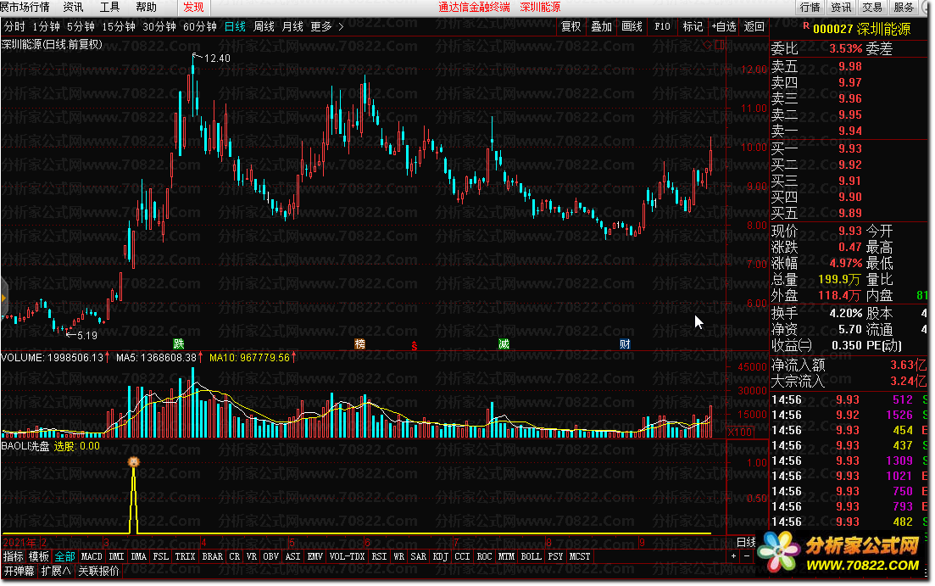Viewport: 935px width, 586px height.
Task: Click the 减 event marker on chart
Action: click(504, 343)
